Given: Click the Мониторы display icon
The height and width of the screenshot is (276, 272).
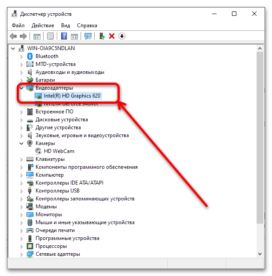Looking at the screenshot, I should click(30, 214).
